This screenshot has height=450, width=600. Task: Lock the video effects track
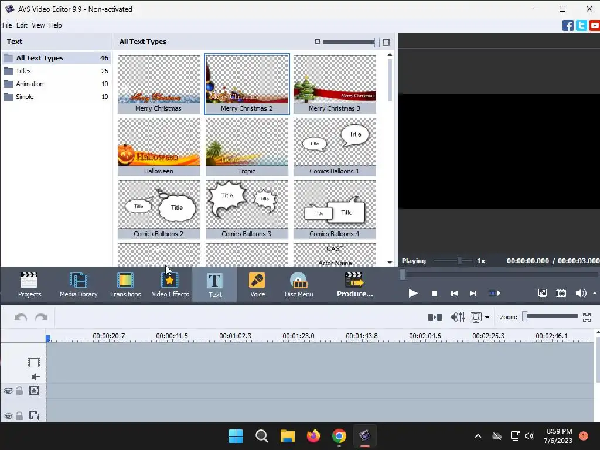pyautogui.click(x=19, y=391)
